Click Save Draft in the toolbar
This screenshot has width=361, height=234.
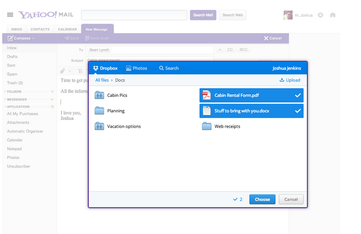[97, 38]
